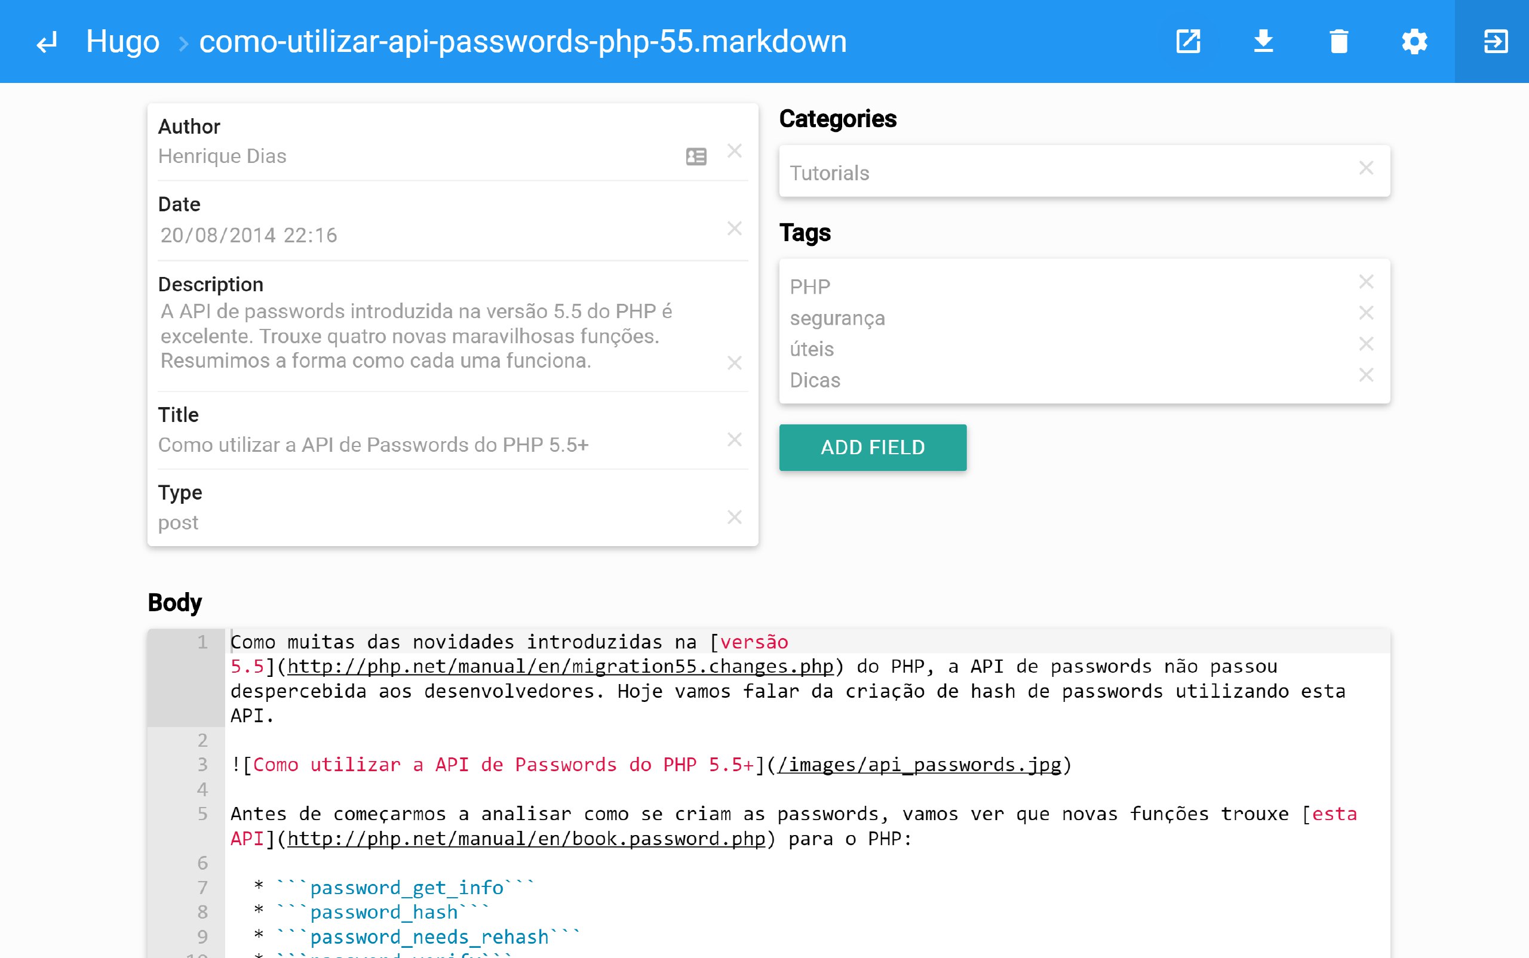Viewport: 1529px width, 958px height.
Task: Remove the segurança tag
Action: point(1366,312)
